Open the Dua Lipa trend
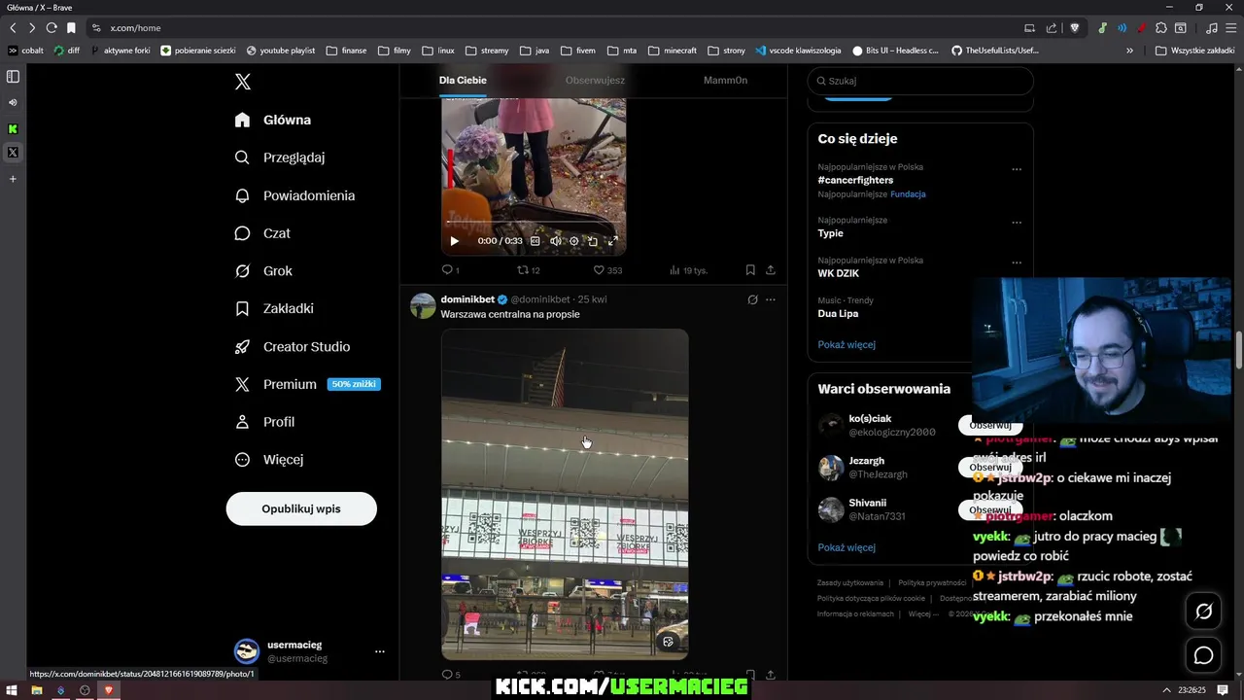Viewport: 1244px width, 700px height. click(838, 313)
